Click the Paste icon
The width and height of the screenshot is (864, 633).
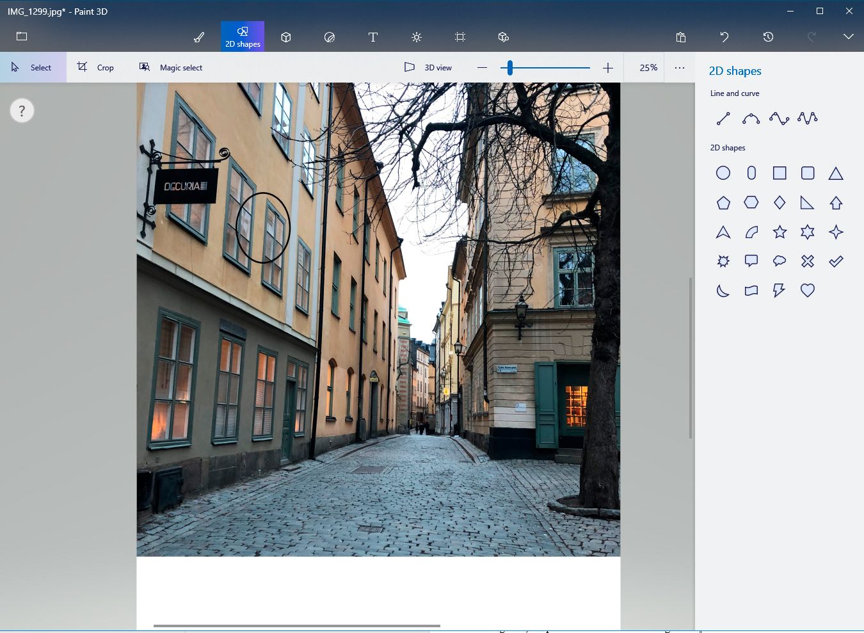(x=681, y=37)
